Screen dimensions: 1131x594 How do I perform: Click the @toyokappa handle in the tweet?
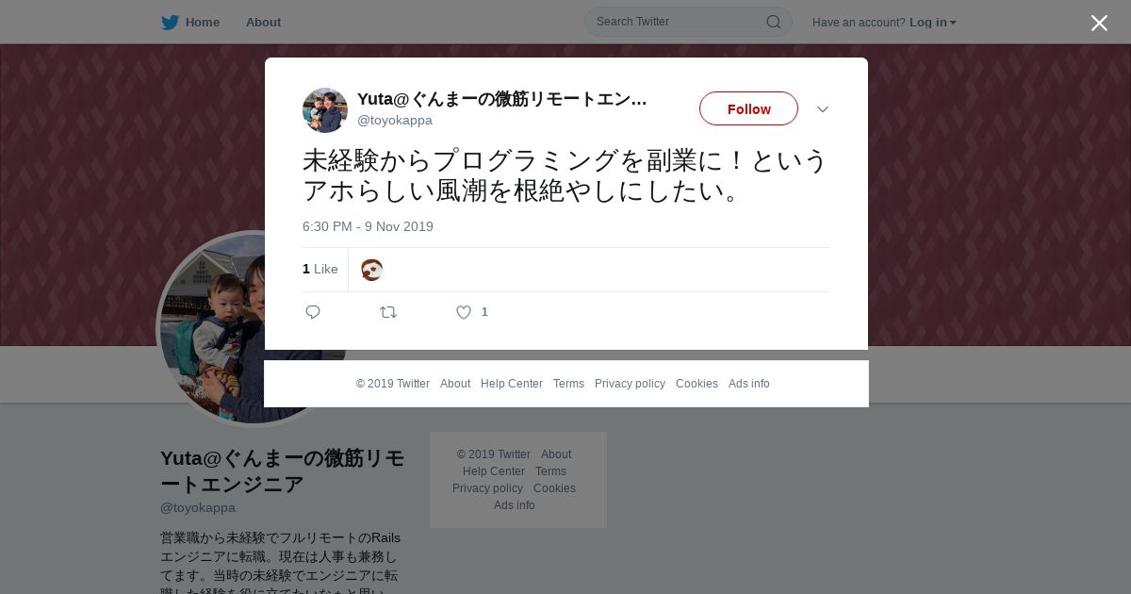tap(395, 121)
